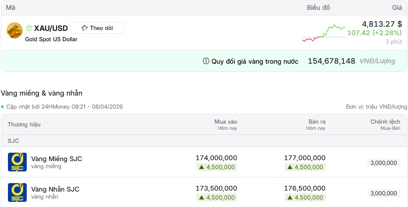Click Gold Spot US Dollar description
The image size is (408, 207).
[x=51, y=39]
